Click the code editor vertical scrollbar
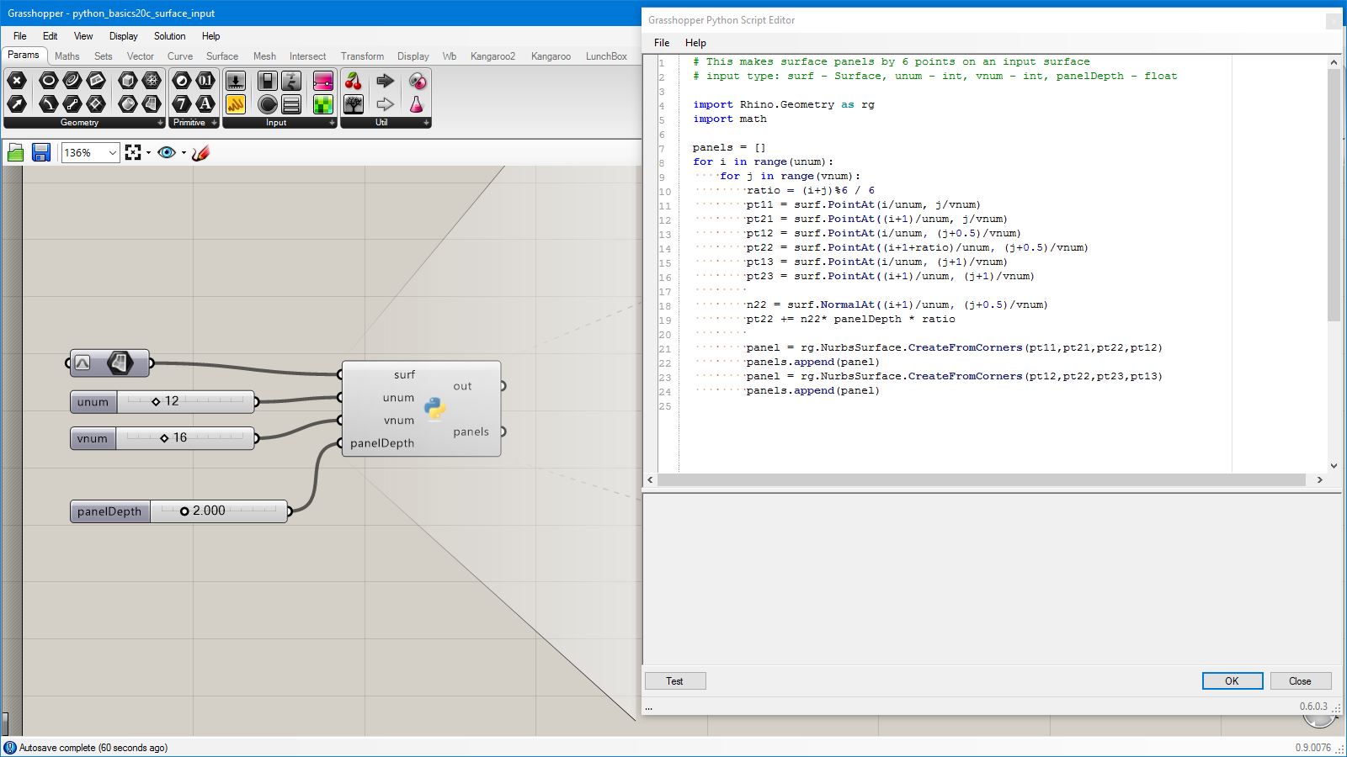 coord(1334,195)
